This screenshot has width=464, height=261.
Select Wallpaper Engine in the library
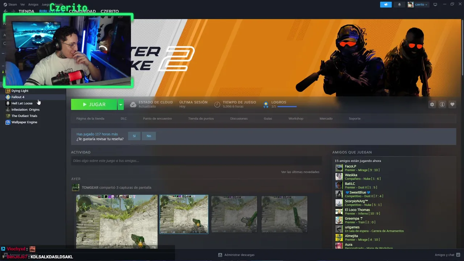pos(24,122)
